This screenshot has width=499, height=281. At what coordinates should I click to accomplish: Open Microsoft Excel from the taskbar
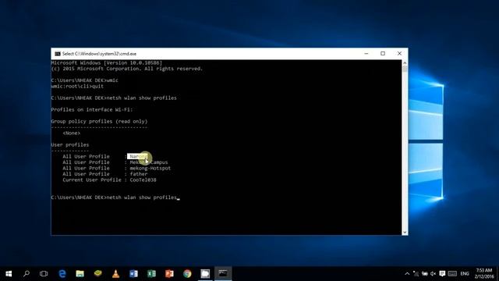click(151, 273)
